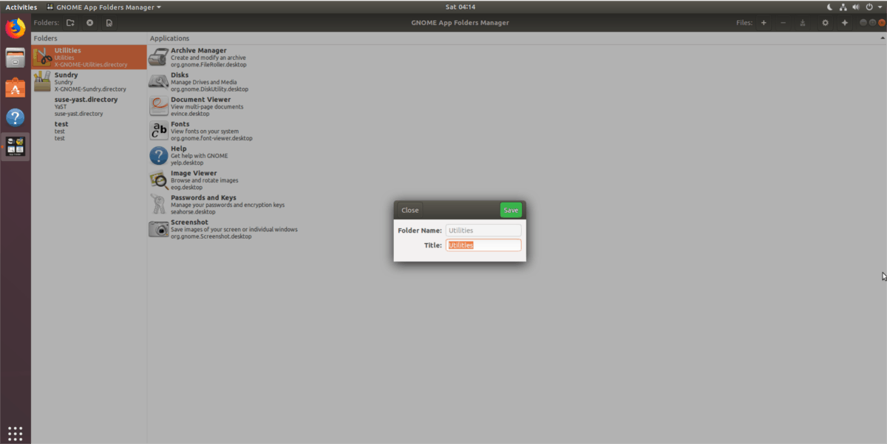
Task: Open the Files options gear
Action: tap(824, 22)
